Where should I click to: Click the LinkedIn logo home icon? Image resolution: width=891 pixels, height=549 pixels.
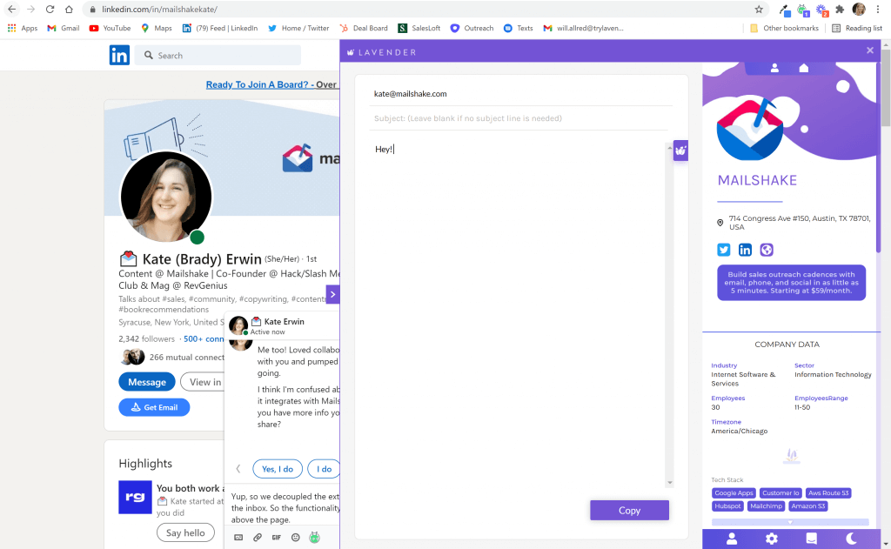tap(119, 55)
